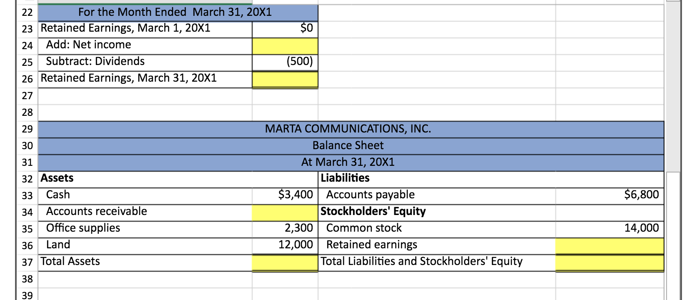Select 'Retained Earnings, March 1, 20X1' label
Screen dimensions: 687x300
pyautogui.click(x=145, y=30)
